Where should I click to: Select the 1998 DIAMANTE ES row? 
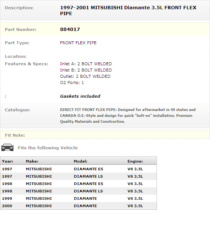tap(78, 184)
